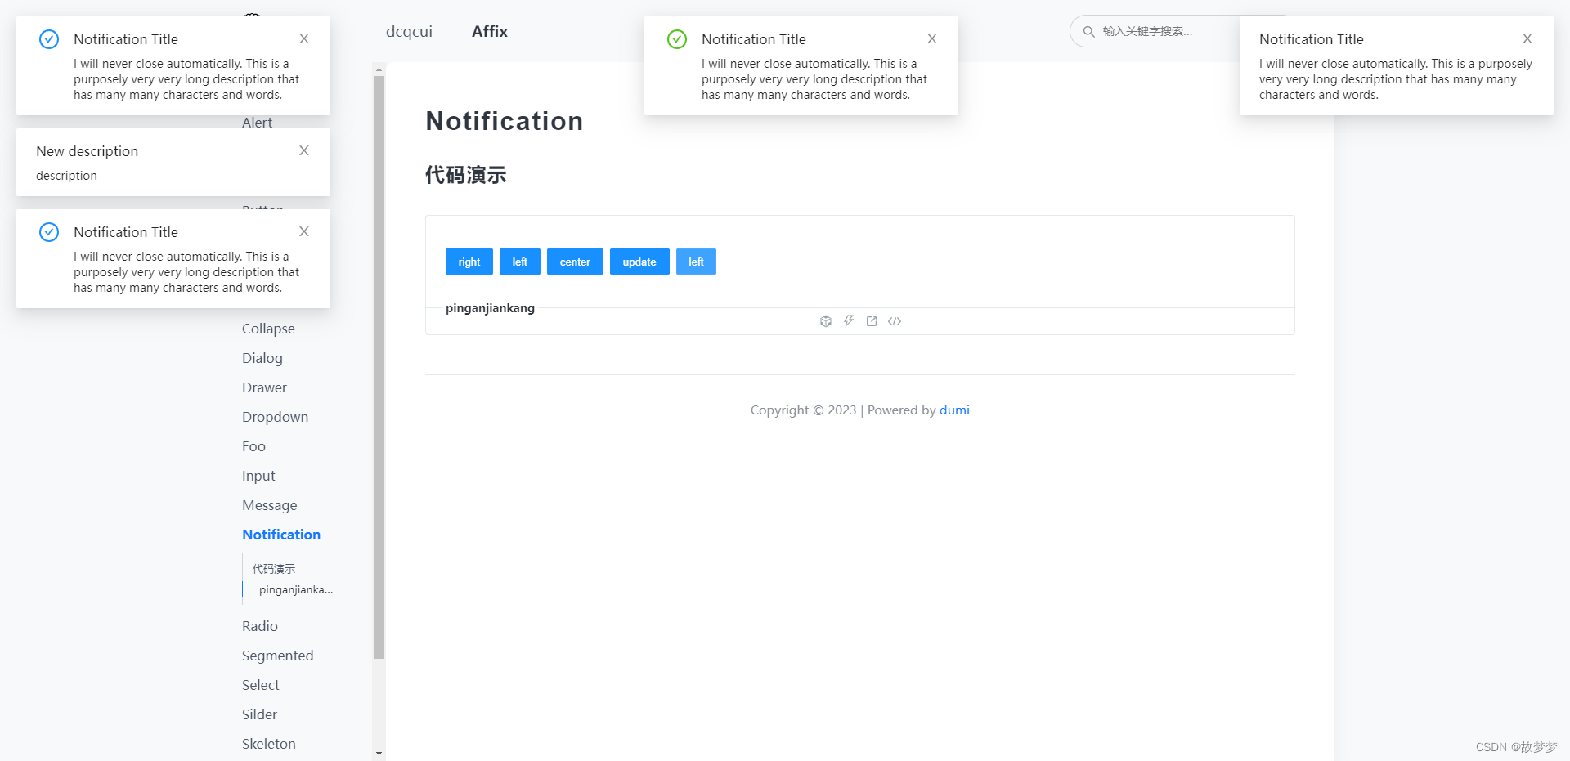Open Skeleton in sidebar
The width and height of the screenshot is (1570, 761).
click(269, 744)
